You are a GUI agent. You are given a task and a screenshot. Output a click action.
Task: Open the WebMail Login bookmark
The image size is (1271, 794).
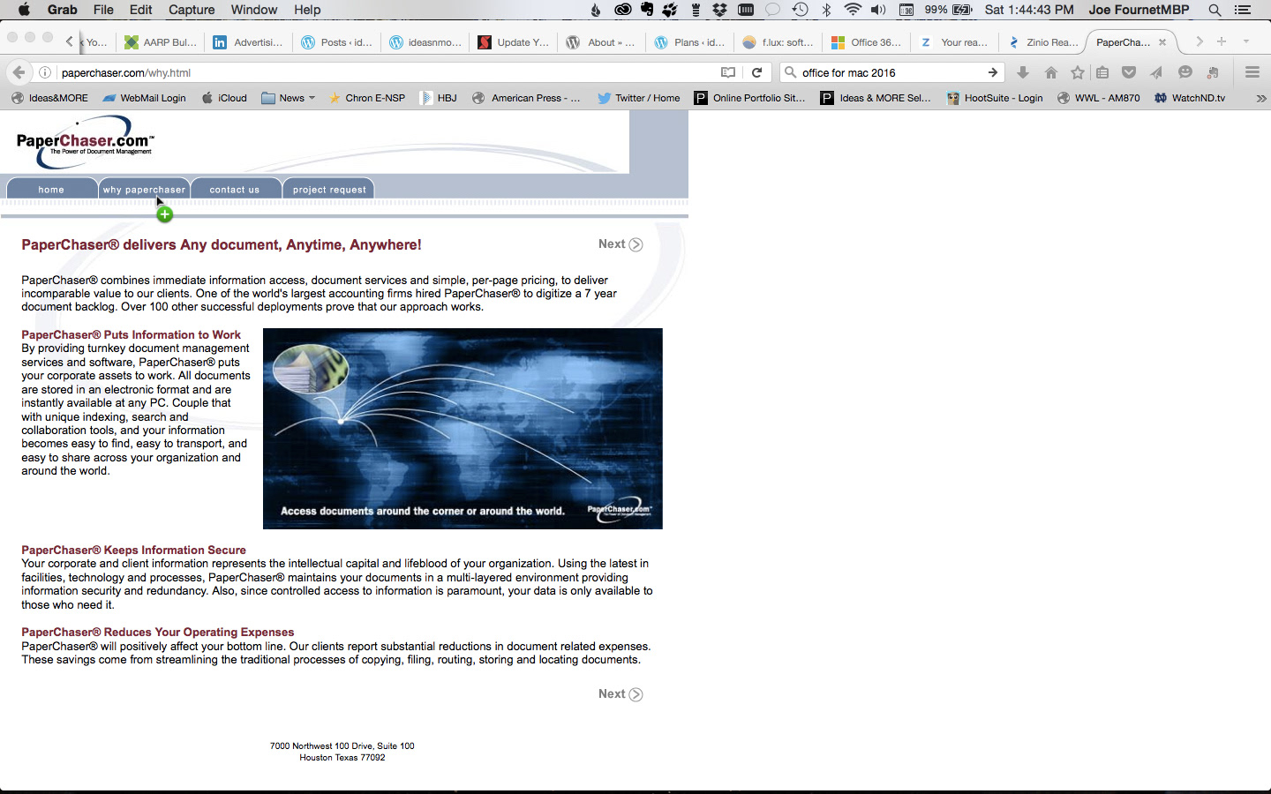pos(144,98)
